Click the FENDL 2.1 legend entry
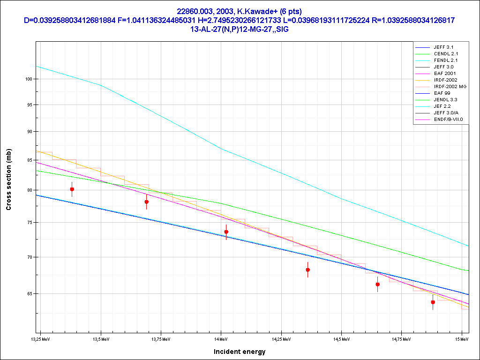The image size is (480, 360). [x=445, y=60]
